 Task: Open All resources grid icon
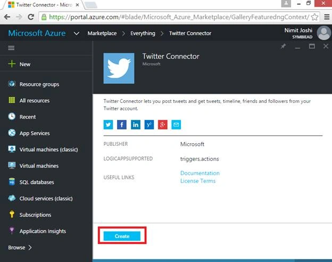[12, 100]
